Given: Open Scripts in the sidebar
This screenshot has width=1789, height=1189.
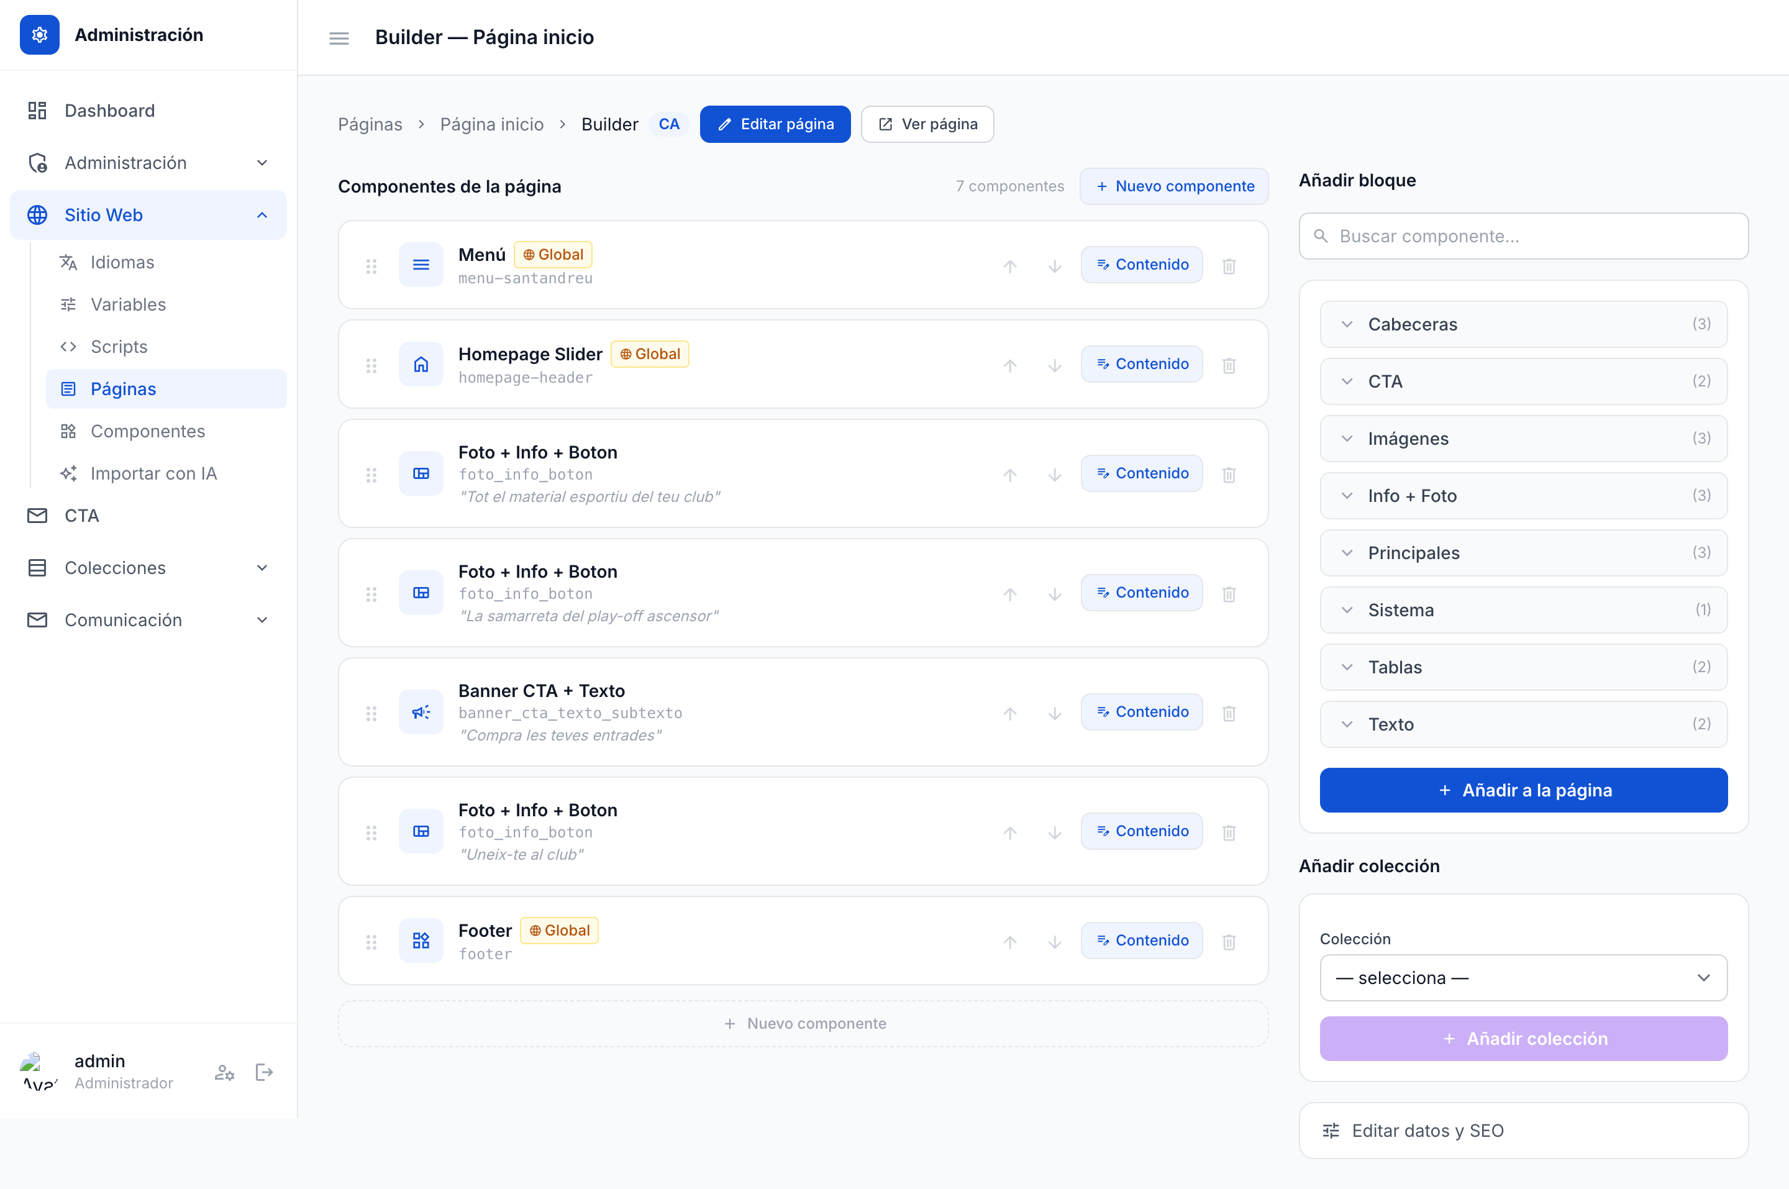Looking at the screenshot, I should [166, 347].
